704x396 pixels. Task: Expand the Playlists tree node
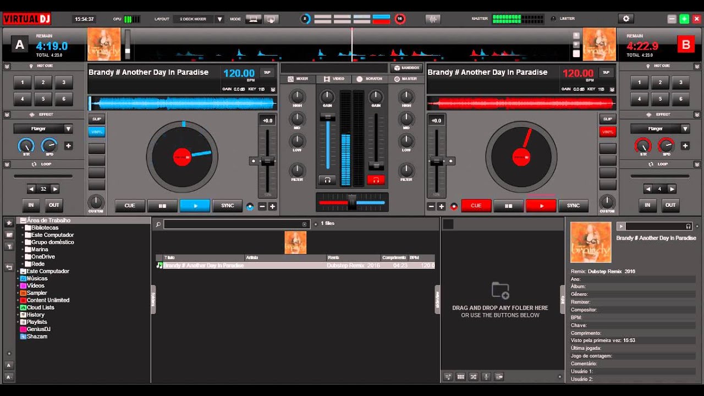click(x=18, y=322)
